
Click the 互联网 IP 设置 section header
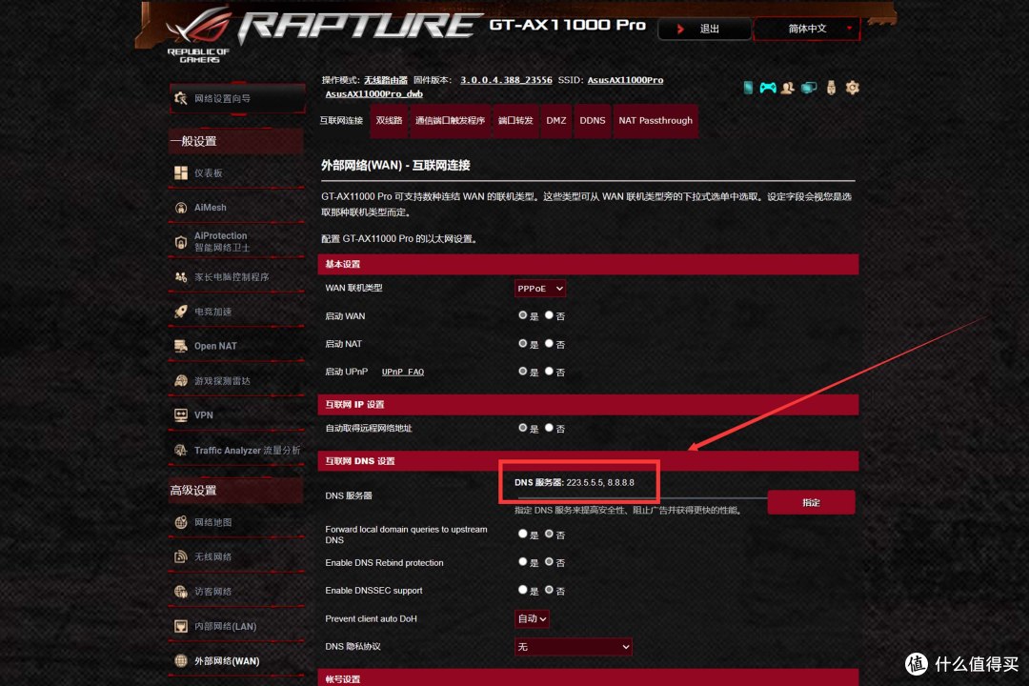point(588,404)
